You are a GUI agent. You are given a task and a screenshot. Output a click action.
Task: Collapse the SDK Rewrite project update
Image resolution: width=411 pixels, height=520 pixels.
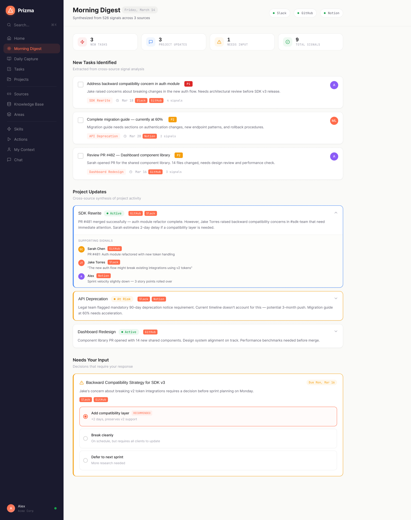click(x=336, y=213)
